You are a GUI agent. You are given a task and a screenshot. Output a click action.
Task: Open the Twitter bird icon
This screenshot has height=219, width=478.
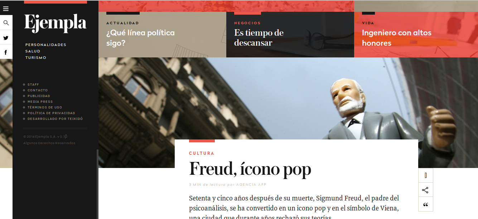[6, 38]
